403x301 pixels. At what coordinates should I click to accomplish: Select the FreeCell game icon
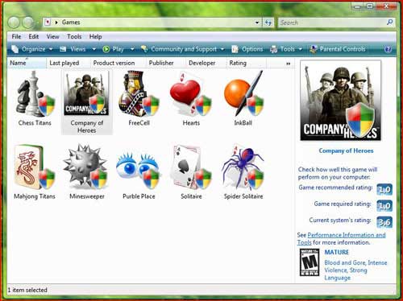tap(139, 94)
